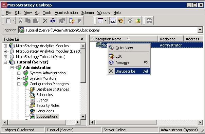Click the View mode toolbar icon
The image size is (205, 134).
click(x=100, y=21)
